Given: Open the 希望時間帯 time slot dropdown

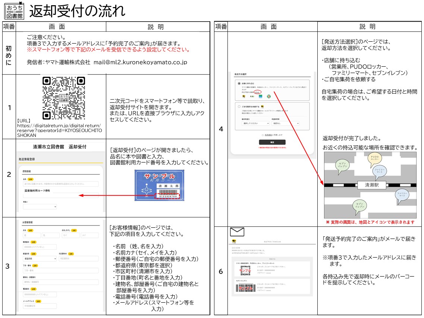Looking at the screenshot, I should pos(286,123).
